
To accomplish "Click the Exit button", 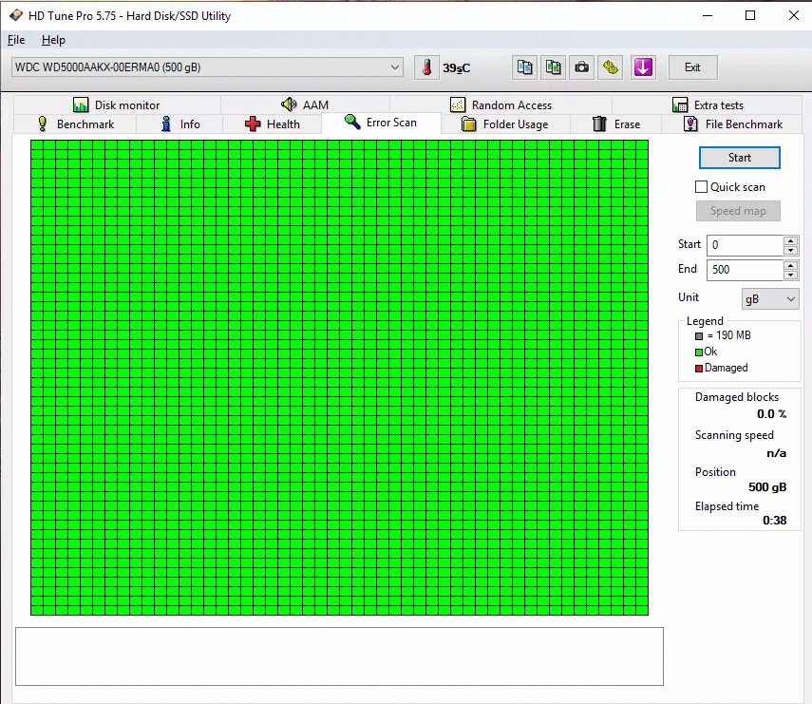I will [692, 67].
